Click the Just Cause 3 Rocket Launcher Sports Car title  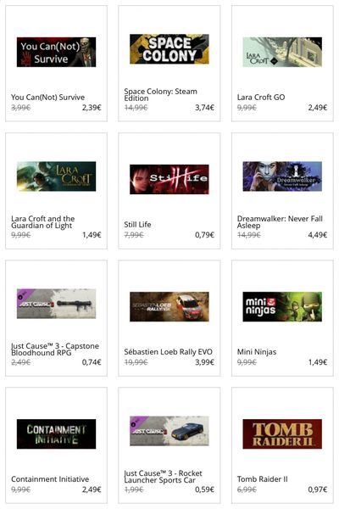163,477
